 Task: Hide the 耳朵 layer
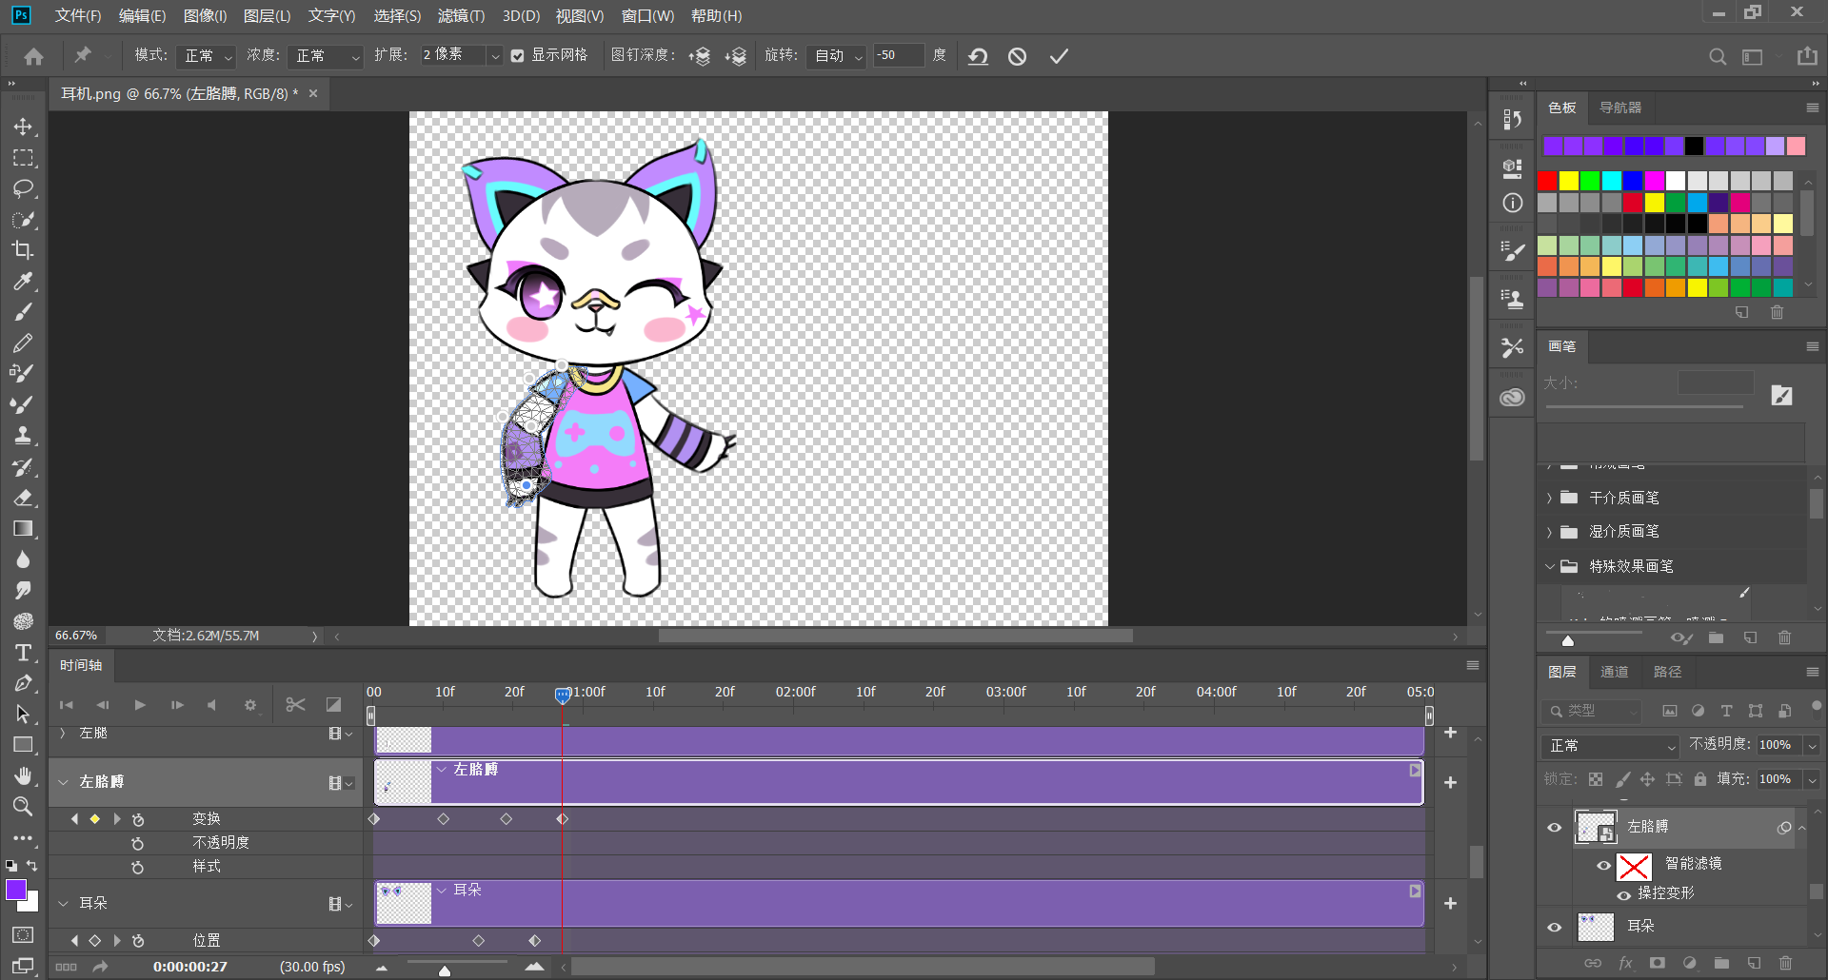pos(1555,927)
